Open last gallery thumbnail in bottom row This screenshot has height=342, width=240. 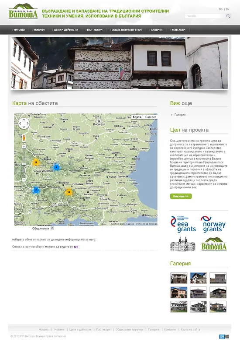[x=218, y=307]
